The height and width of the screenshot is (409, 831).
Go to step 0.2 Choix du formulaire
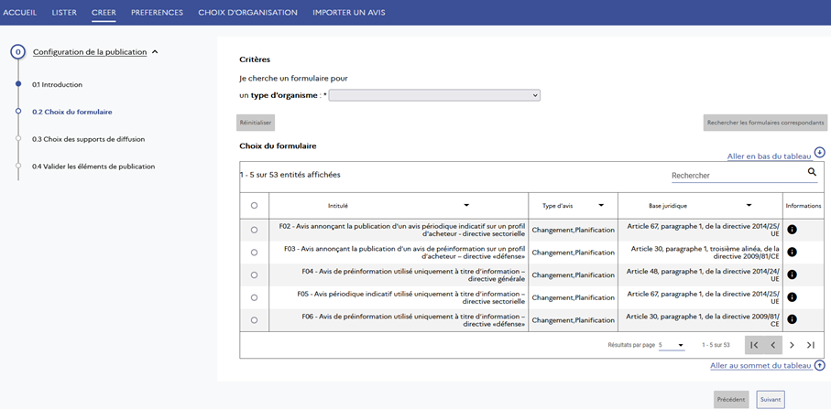coord(72,113)
